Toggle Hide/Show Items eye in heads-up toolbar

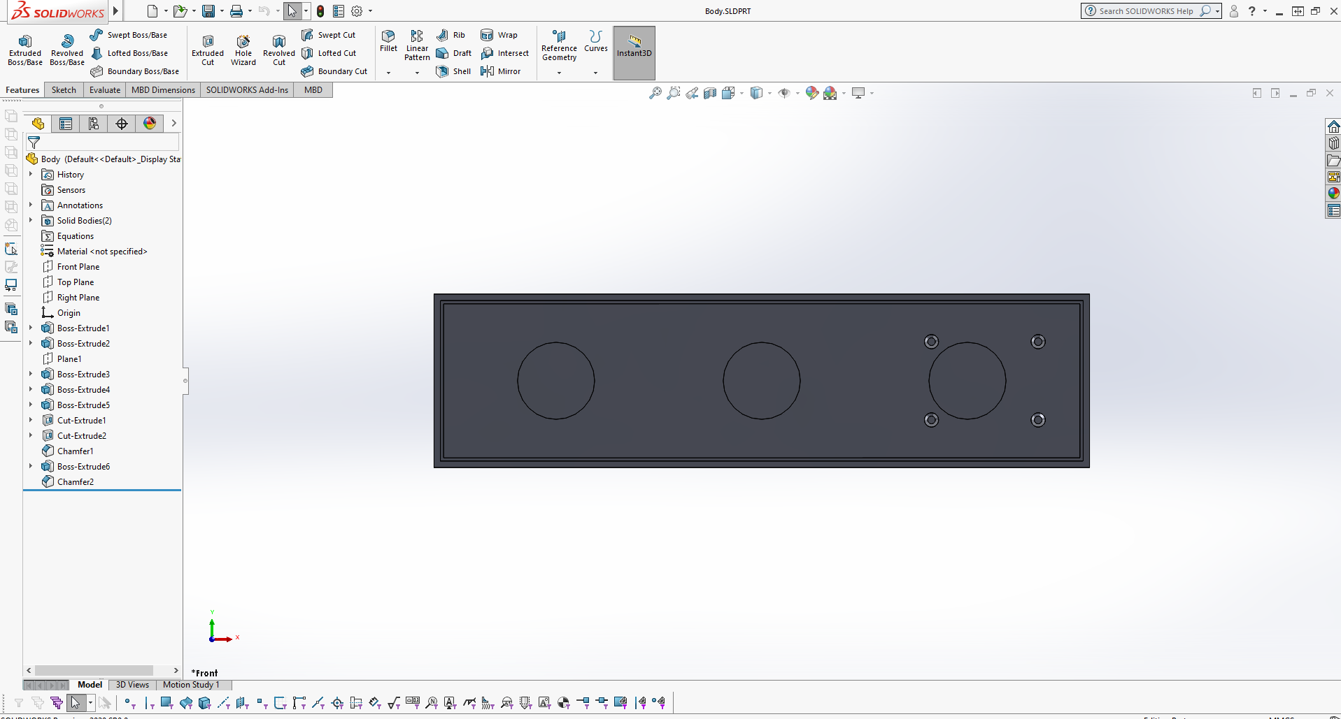[x=784, y=92]
